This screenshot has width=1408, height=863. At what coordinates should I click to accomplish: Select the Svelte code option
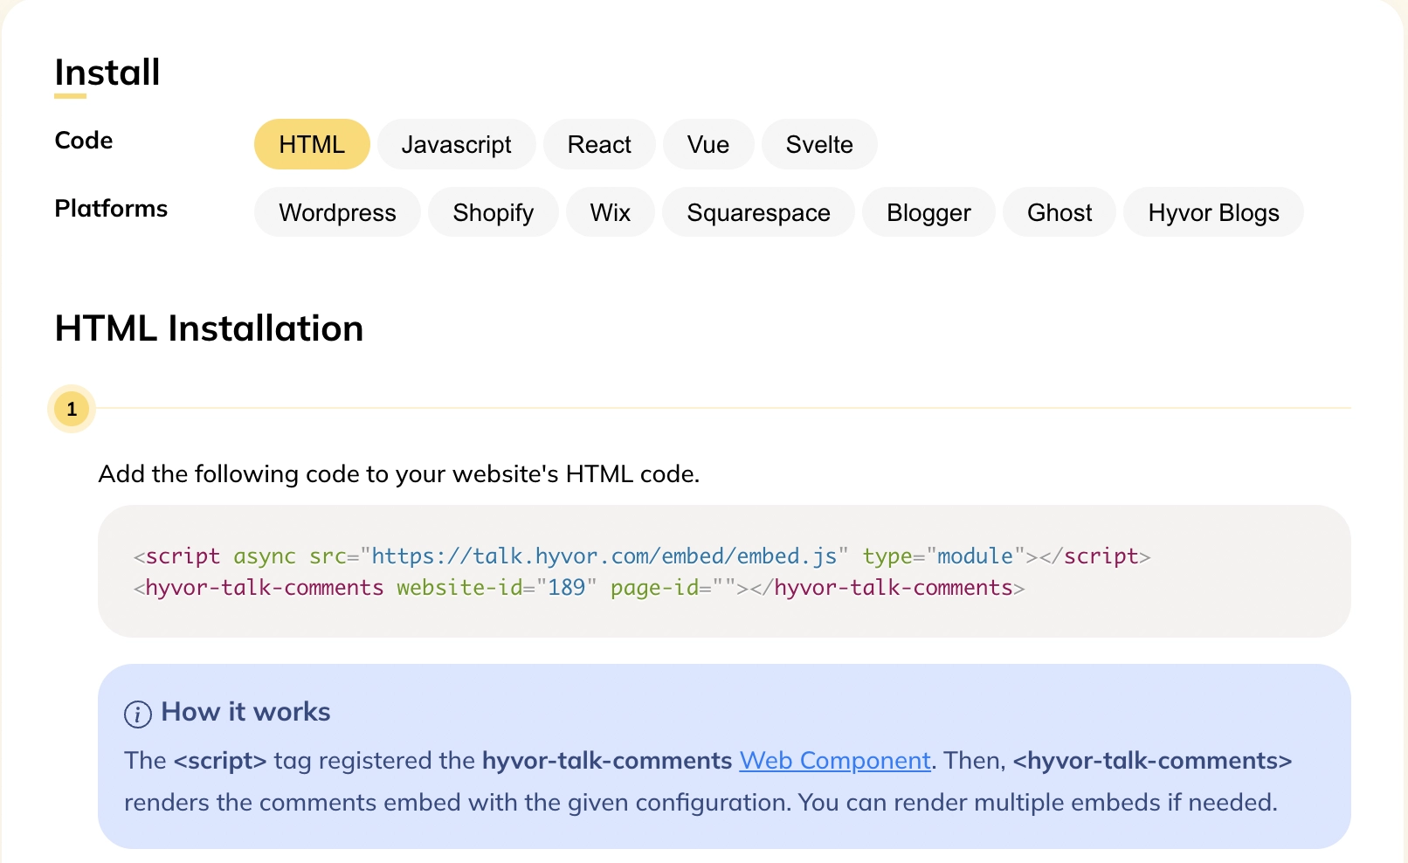tap(819, 144)
